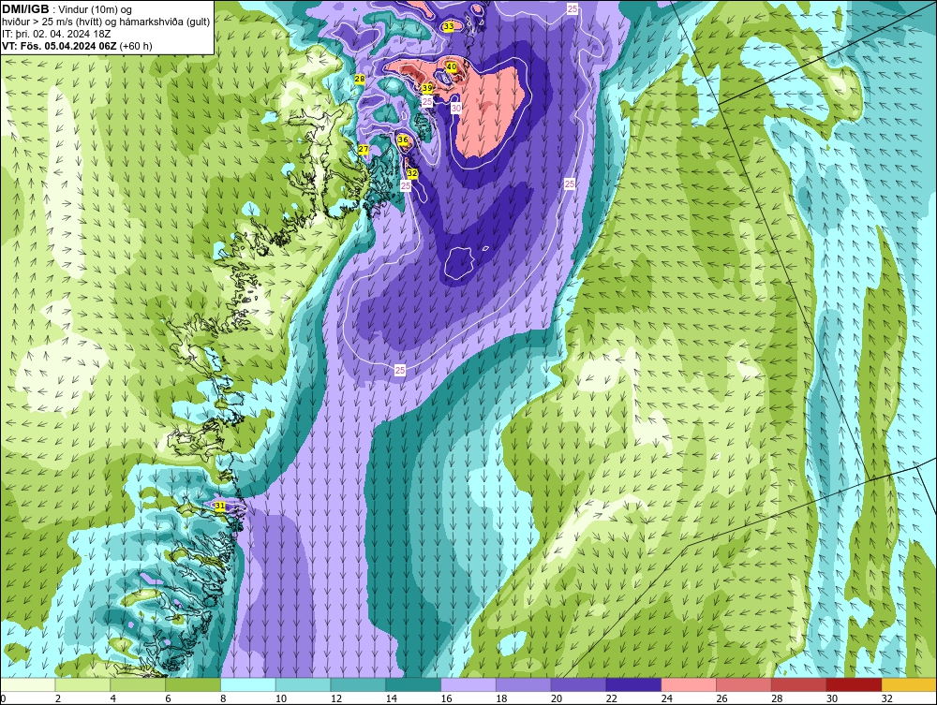
Task: Select the yellow gust label 39
Action: (x=426, y=88)
